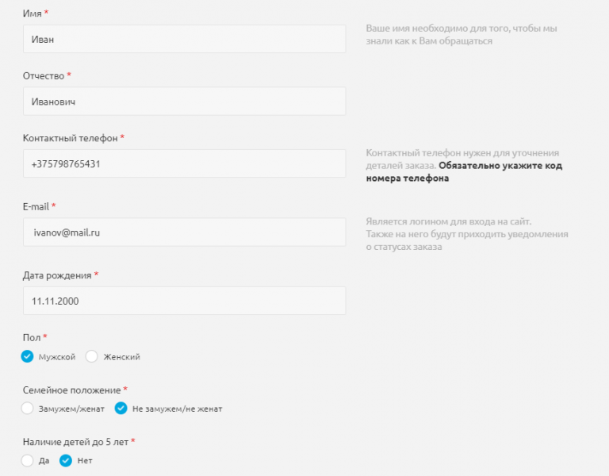
Task: Click the Является логином для входа hint
Action: (x=448, y=221)
